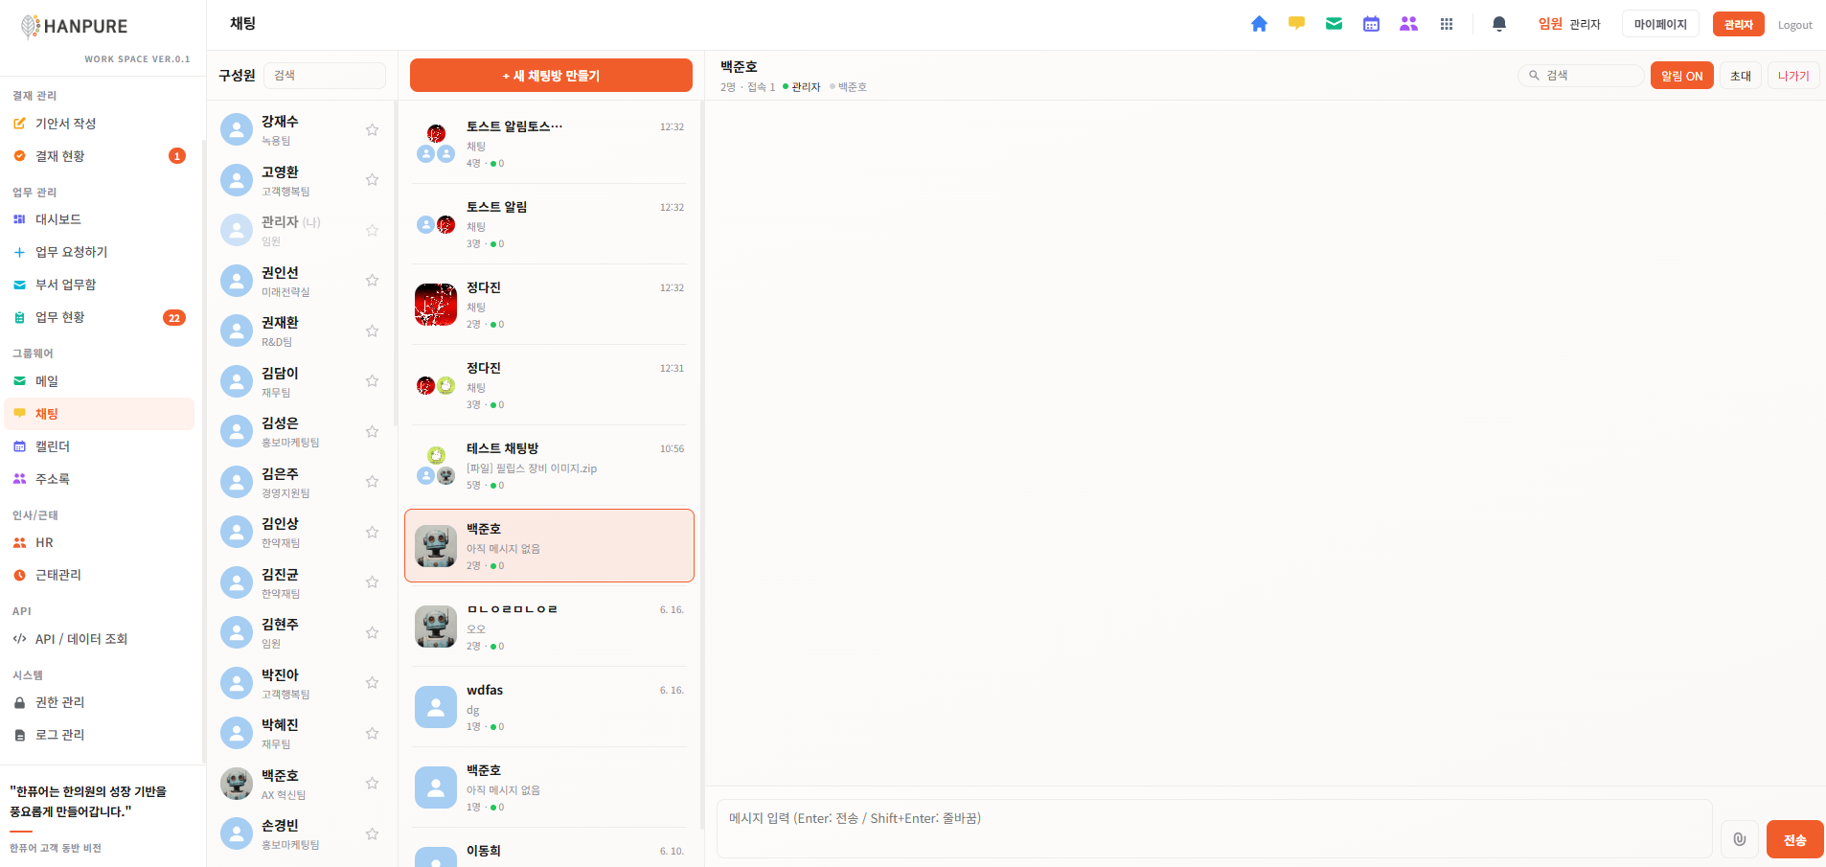Viewport: 1826px width, 867px height.
Task: Select member 김현주 in the list
Action: coord(300,632)
